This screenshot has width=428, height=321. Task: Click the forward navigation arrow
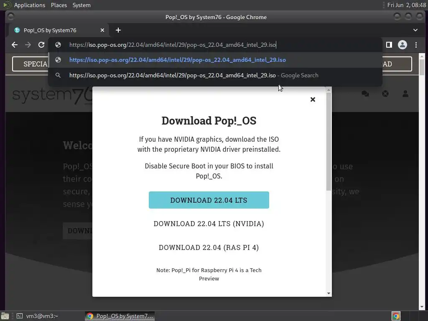tap(28, 45)
